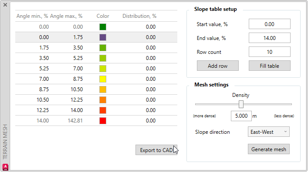The height and width of the screenshot is (172, 308).
Task: Click the Density slider handle
Action: click(241, 104)
